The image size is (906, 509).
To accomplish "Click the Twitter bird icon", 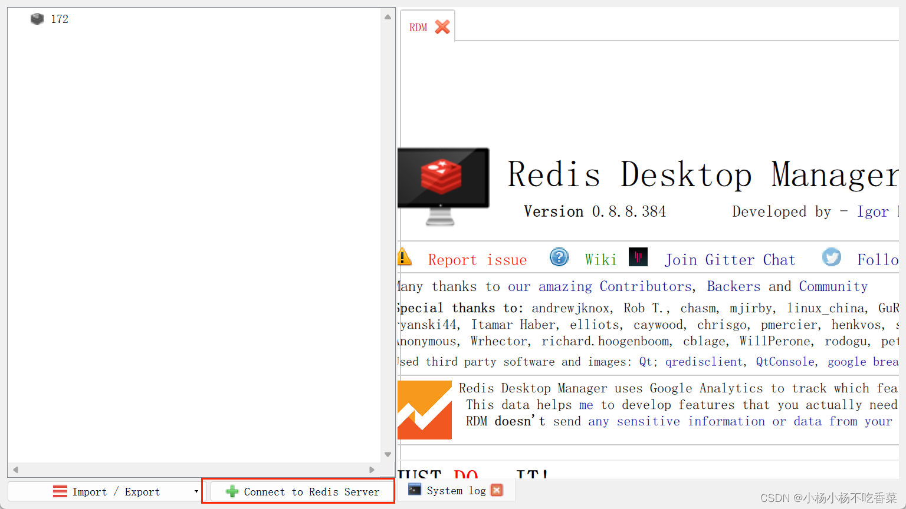I will point(832,257).
